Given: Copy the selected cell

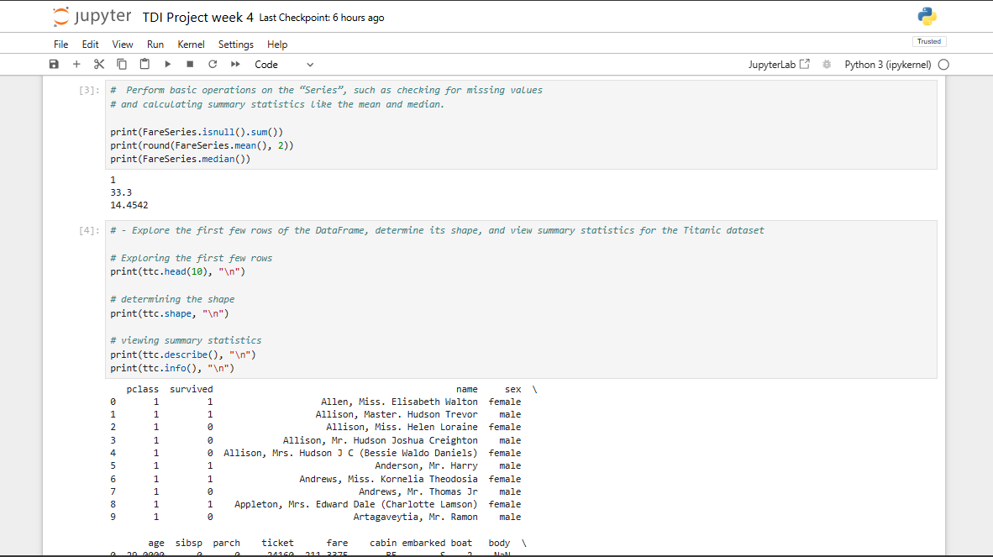Looking at the screenshot, I should (x=122, y=64).
